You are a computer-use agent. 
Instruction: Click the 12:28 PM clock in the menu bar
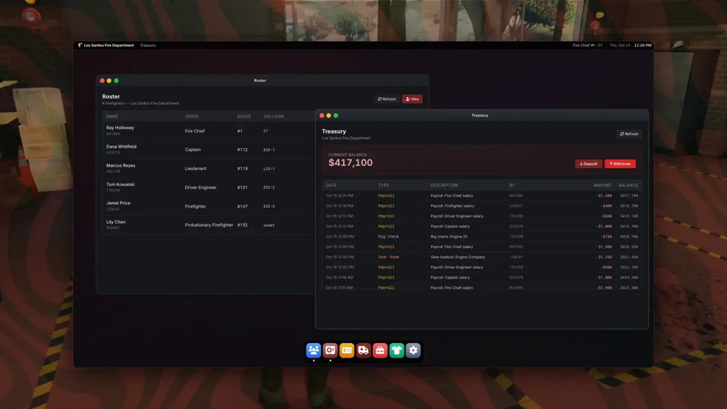click(x=642, y=45)
